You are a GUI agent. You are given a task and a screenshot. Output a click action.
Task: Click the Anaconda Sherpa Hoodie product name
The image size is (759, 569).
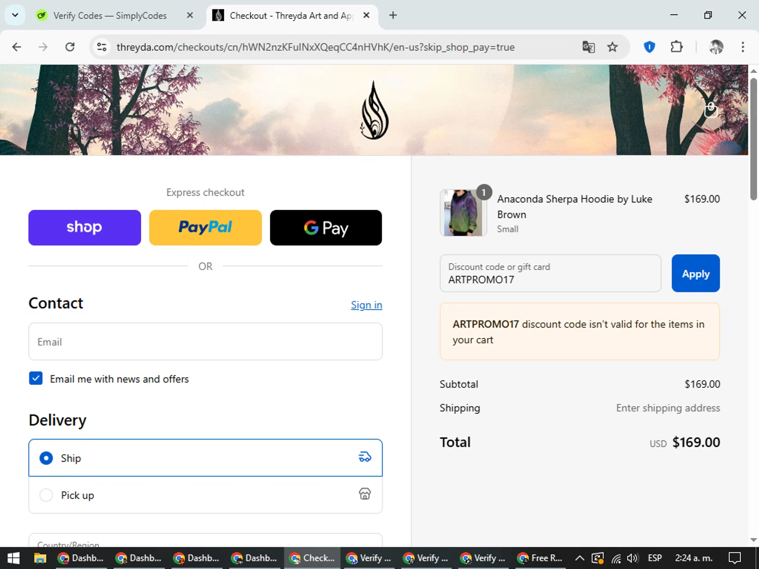tap(574, 206)
